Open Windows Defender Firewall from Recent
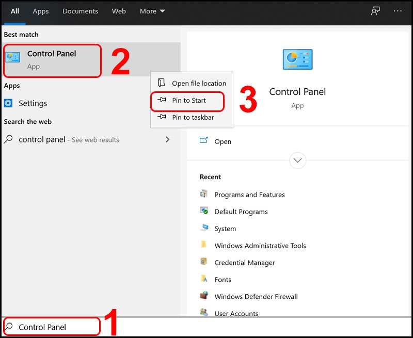 coord(256,297)
